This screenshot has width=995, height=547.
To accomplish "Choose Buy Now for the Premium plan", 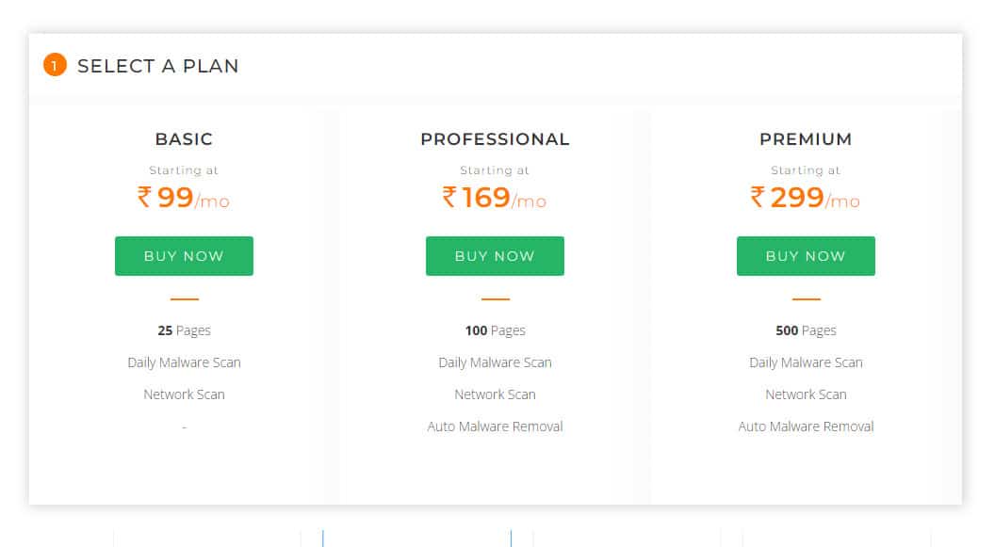I will click(806, 256).
